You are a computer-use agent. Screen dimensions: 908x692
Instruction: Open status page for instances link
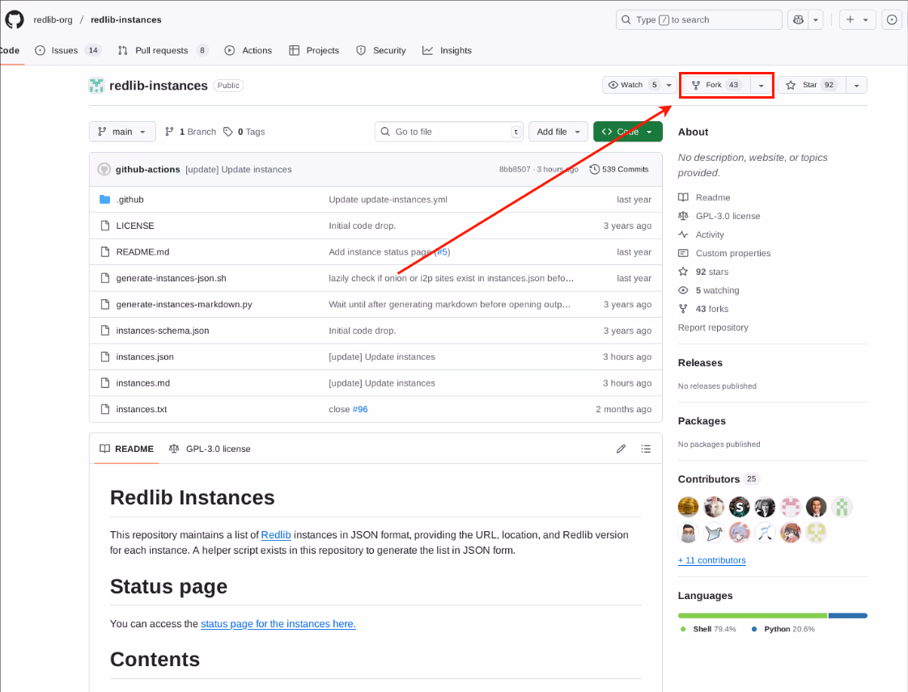pyautogui.click(x=278, y=624)
